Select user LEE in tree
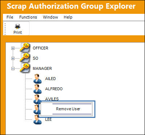This screenshot has width=145, height=135. point(48,119)
